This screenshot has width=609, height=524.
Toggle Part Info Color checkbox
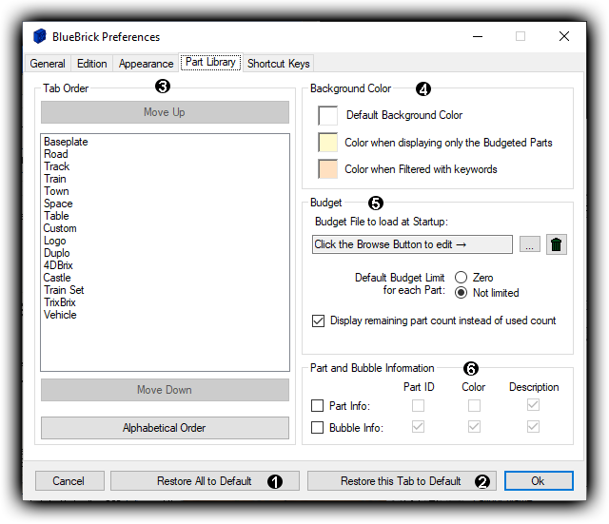[474, 405]
